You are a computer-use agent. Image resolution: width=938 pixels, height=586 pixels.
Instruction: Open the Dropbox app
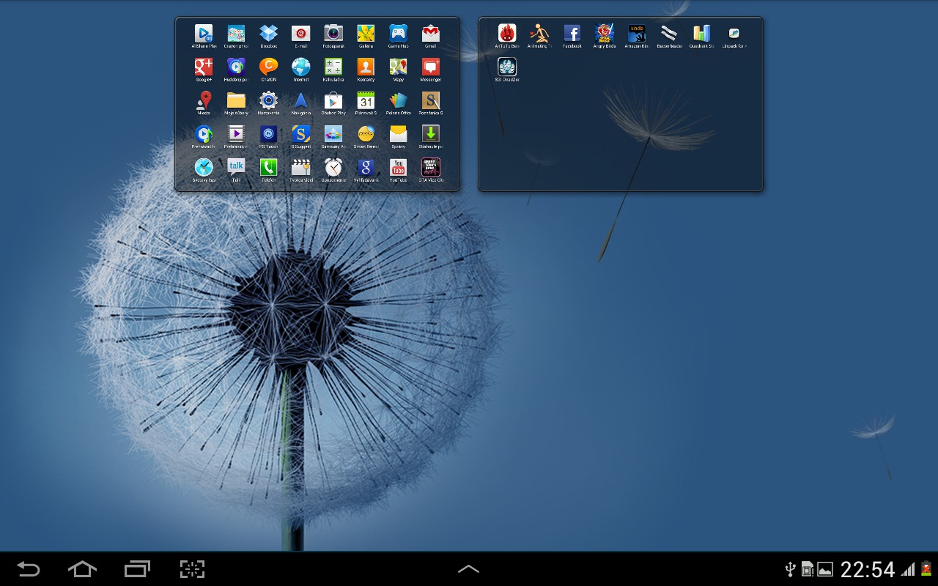click(268, 34)
